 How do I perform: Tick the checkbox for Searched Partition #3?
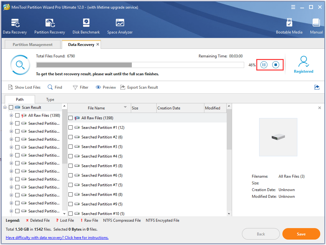[x=71, y=147]
